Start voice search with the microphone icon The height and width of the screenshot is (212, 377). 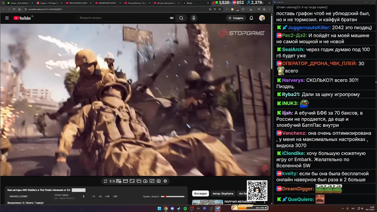point(194,18)
